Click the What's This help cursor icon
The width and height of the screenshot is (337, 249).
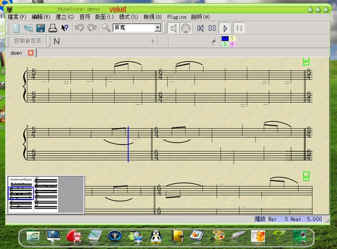point(65,28)
